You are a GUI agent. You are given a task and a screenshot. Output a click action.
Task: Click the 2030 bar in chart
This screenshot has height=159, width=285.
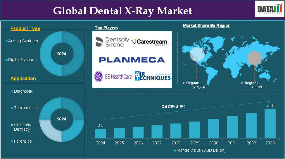pyautogui.click(x=214, y=129)
